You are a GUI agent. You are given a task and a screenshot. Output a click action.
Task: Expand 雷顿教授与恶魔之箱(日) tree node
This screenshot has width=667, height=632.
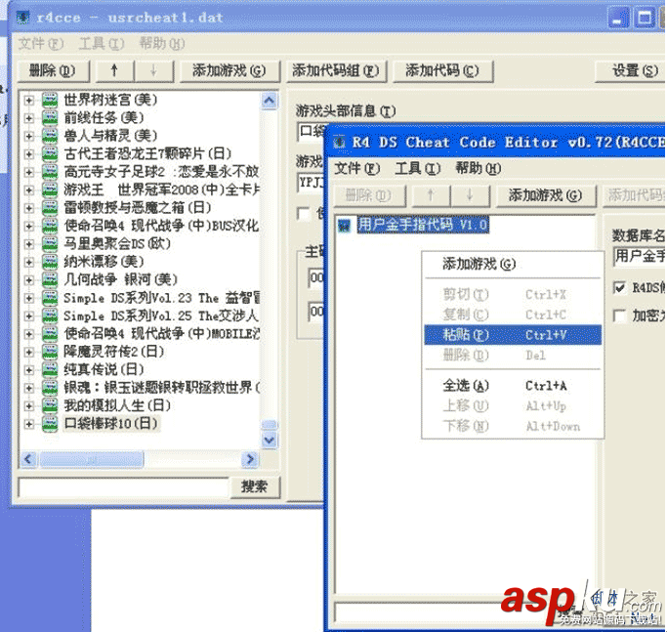(29, 208)
